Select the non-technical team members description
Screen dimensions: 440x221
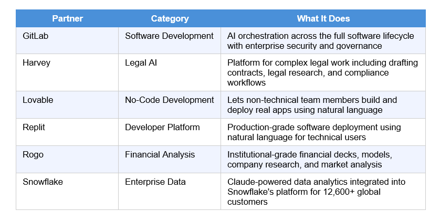312,104
